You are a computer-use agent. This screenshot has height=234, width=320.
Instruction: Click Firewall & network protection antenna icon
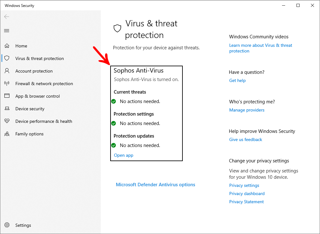pyautogui.click(x=7, y=83)
